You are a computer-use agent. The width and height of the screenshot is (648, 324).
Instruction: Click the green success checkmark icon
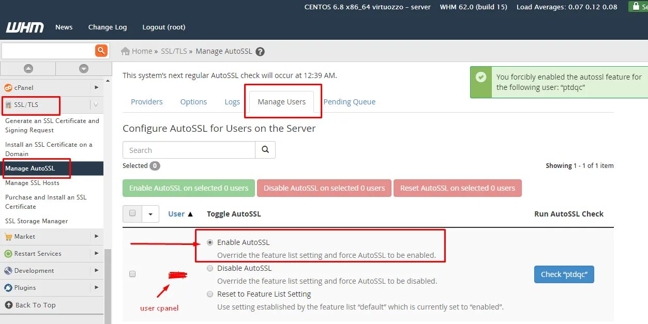481,77
